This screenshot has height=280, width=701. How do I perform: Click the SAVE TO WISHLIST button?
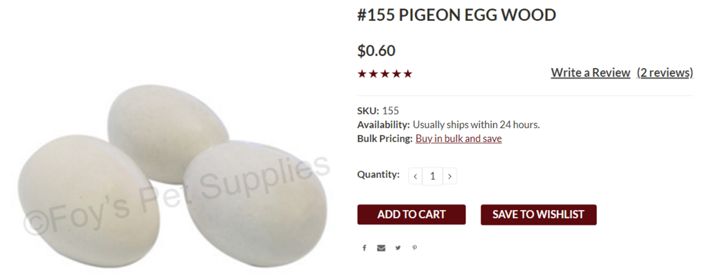538,214
